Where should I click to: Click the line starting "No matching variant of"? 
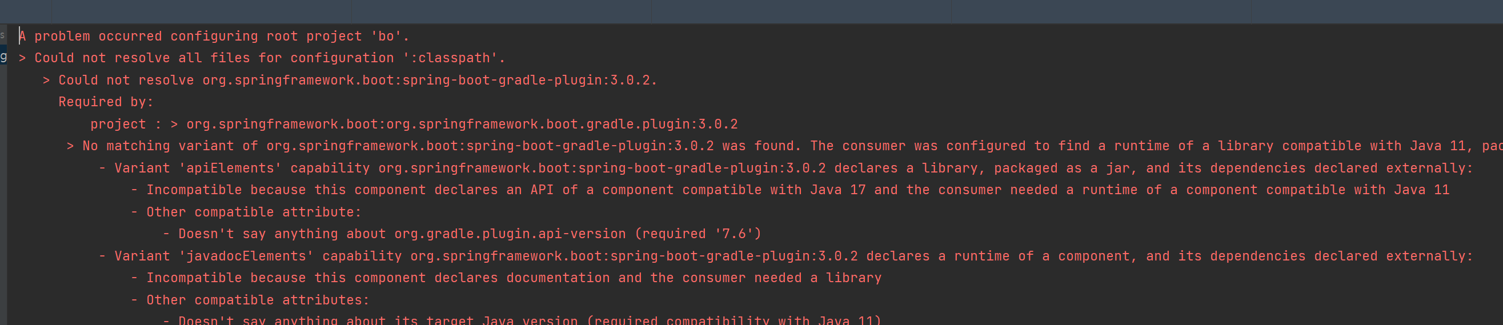(x=792, y=146)
